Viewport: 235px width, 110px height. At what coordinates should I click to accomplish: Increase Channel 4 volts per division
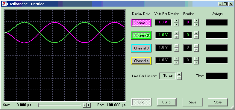(x=177, y=58)
